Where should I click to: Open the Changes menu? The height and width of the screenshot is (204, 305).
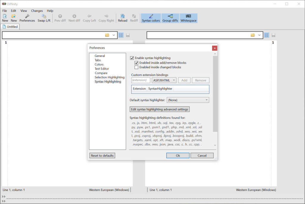pyautogui.click(x=37, y=11)
